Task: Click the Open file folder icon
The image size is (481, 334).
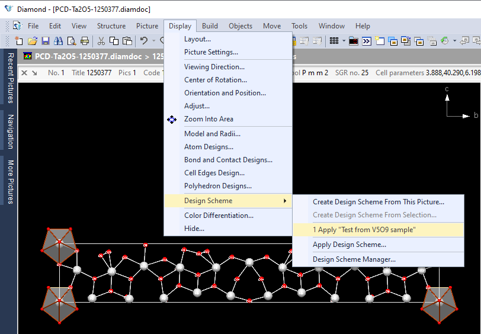Action: click(x=33, y=41)
